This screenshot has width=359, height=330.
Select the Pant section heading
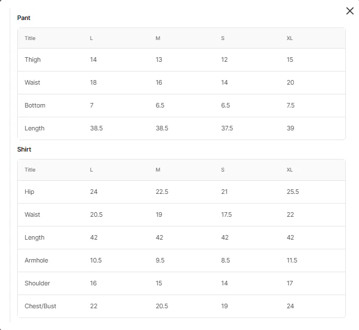[x=23, y=18]
